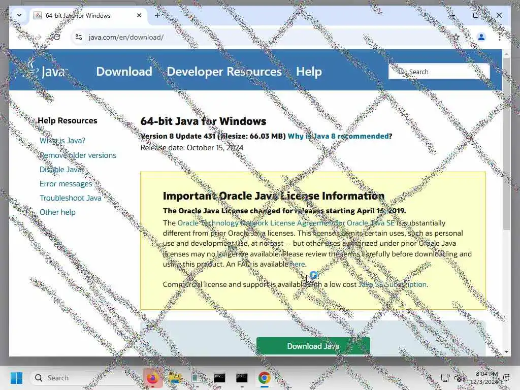Click the page vertical scrollbar thumb
Viewport: 520px width, 390px height.
click(506, 144)
